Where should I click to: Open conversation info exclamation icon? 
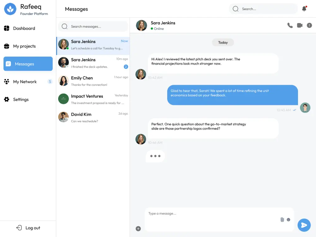[309, 25]
